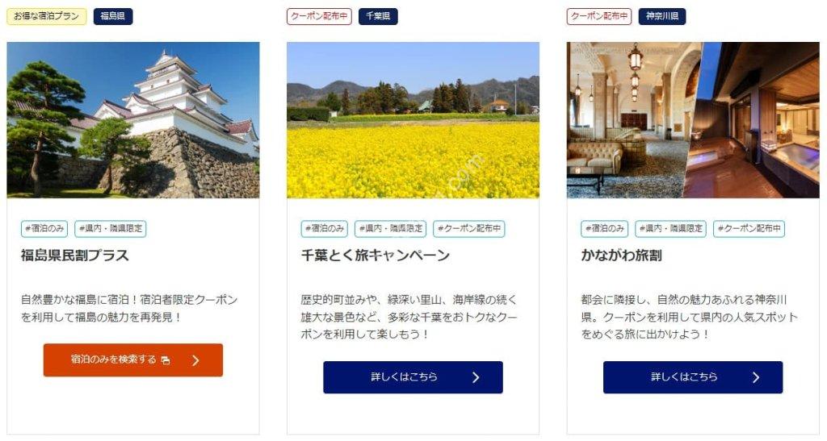
Task: Click the お得な宿泊プラン label
Action: (x=46, y=16)
